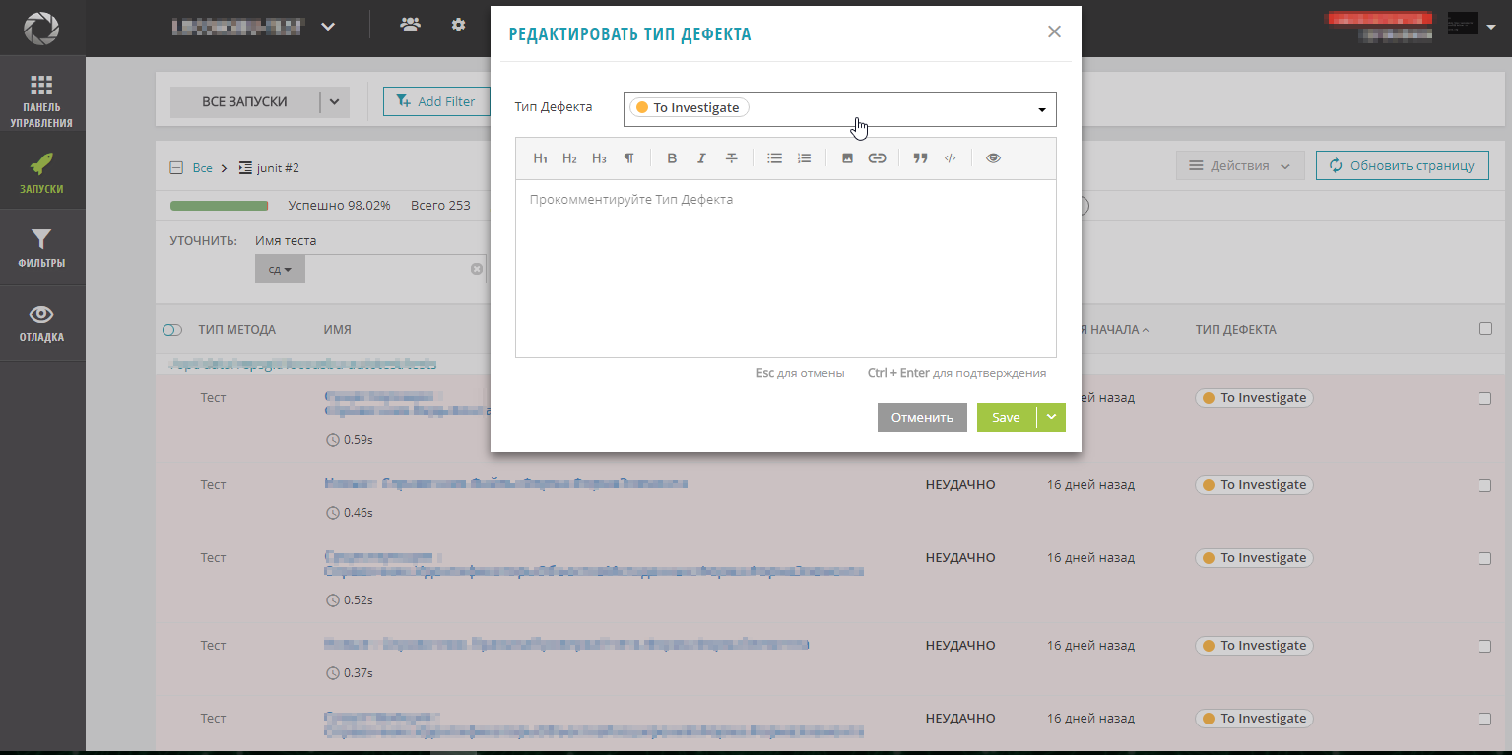This screenshot has height=755, width=1512.
Task: Insert a hyperlink in comment
Action: pos(877,158)
